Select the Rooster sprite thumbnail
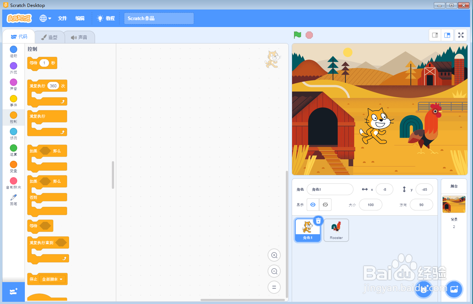Image resolution: width=473 pixels, height=304 pixels. (x=336, y=230)
